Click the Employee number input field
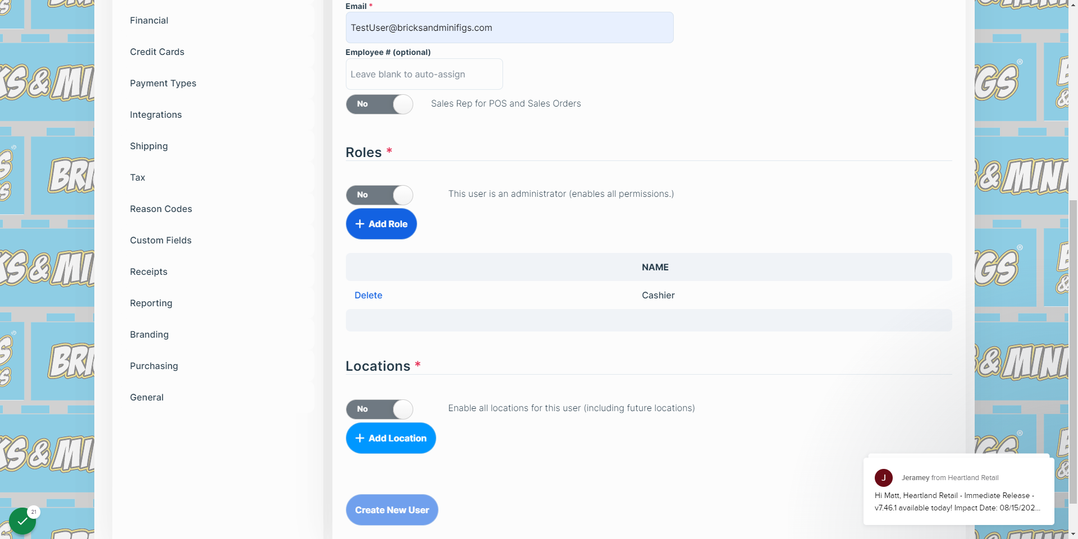The width and height of the screenshot is (1078, 539). (x=424, y=74)
